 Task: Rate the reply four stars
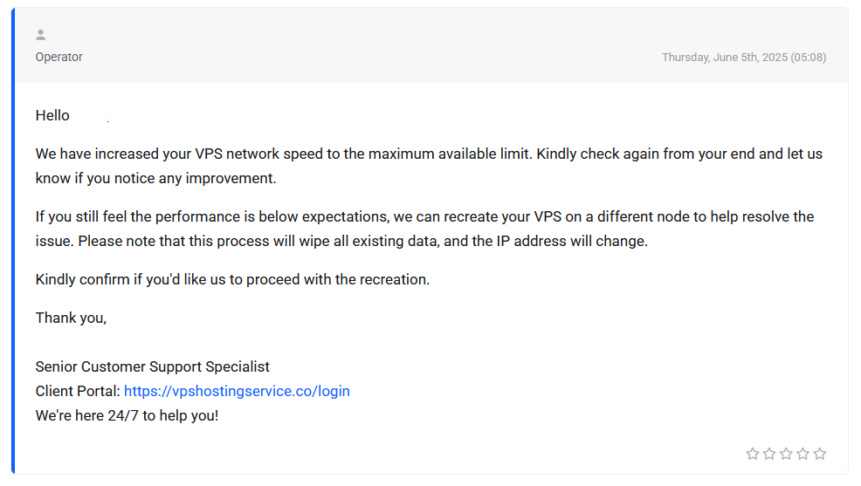802,454
